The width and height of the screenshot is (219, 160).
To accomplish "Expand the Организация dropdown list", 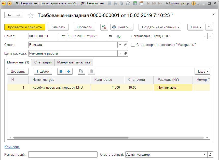I will [205, 36].
